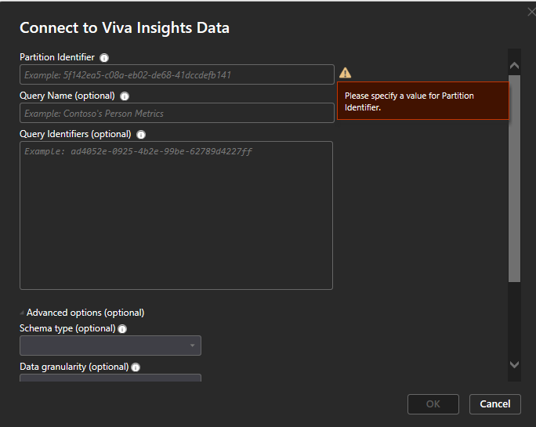Focus the Query Name text field
This screenshot has height=427, width=536.
pos(177,113)
